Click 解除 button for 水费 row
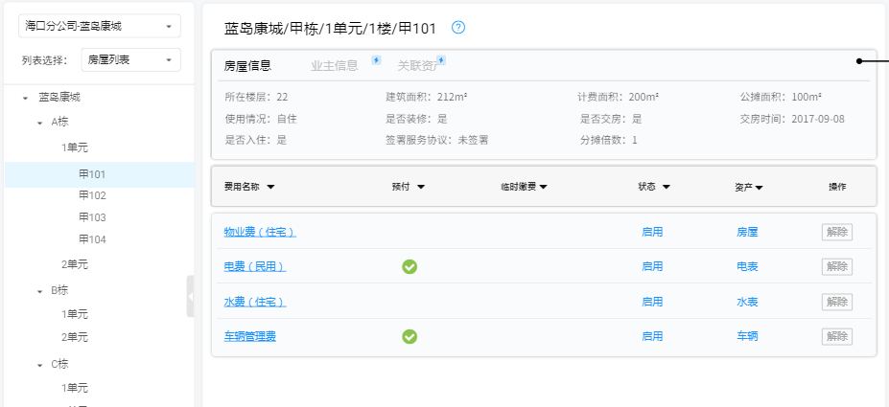Image resolution: width=889 pixels, height=407 pixels. pyautogui.click(x=836, y=302)
